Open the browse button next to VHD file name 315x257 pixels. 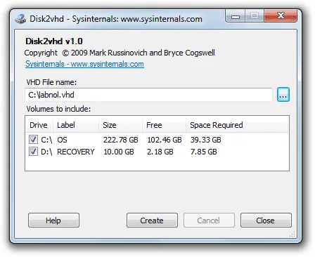pyautogui.click(x=283, y=95)
